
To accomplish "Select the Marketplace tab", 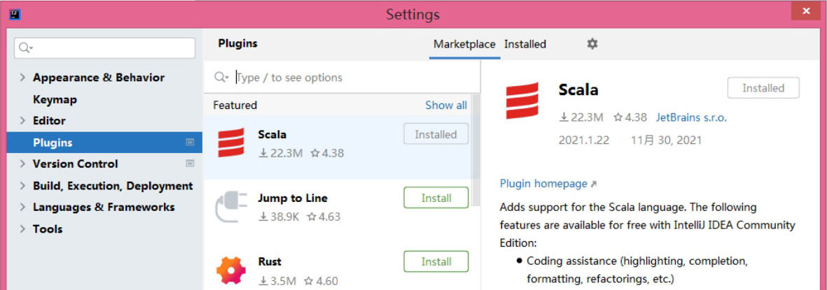I will (x=464, y=44).
